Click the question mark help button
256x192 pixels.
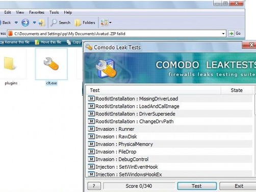coord(94,186)
